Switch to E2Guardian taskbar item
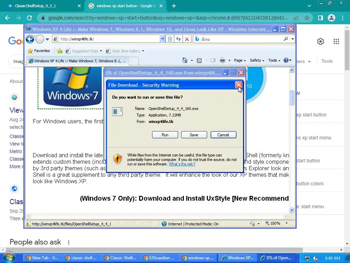This screenshot has width=350, height=263. point(159,258)
